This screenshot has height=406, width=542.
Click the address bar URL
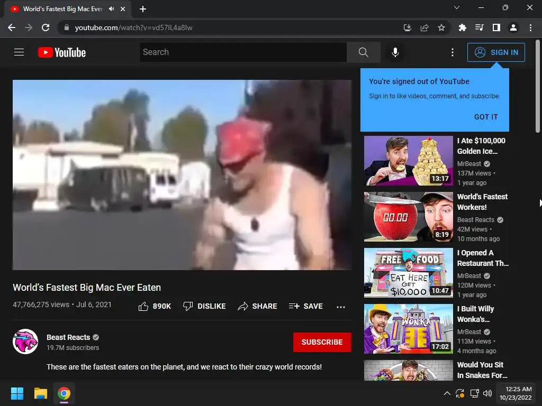click(x=133, y=27)
